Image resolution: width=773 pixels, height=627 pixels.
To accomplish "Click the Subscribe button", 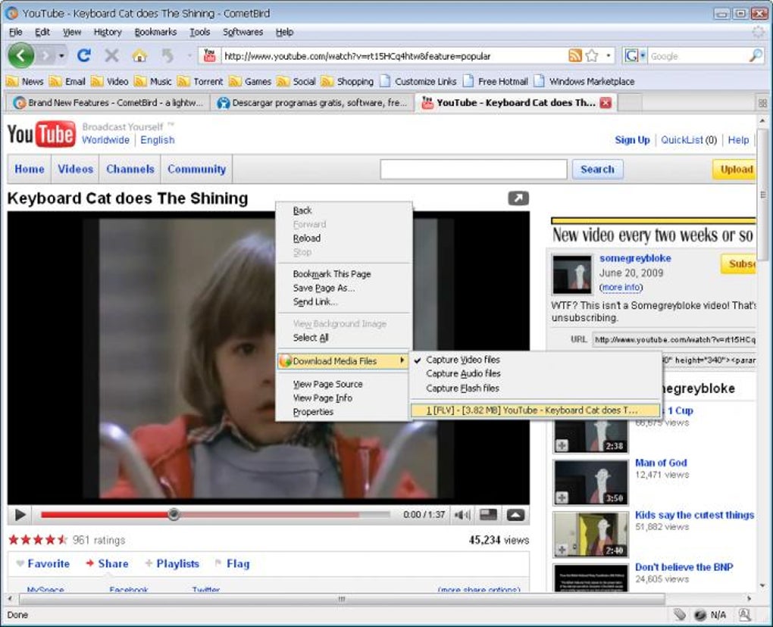I will point(738,264).
